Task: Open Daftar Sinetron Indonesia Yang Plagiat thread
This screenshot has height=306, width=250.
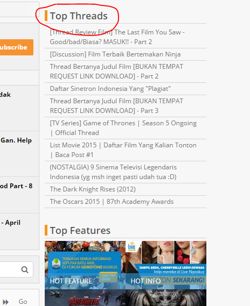Action: (x=110, y=89)
